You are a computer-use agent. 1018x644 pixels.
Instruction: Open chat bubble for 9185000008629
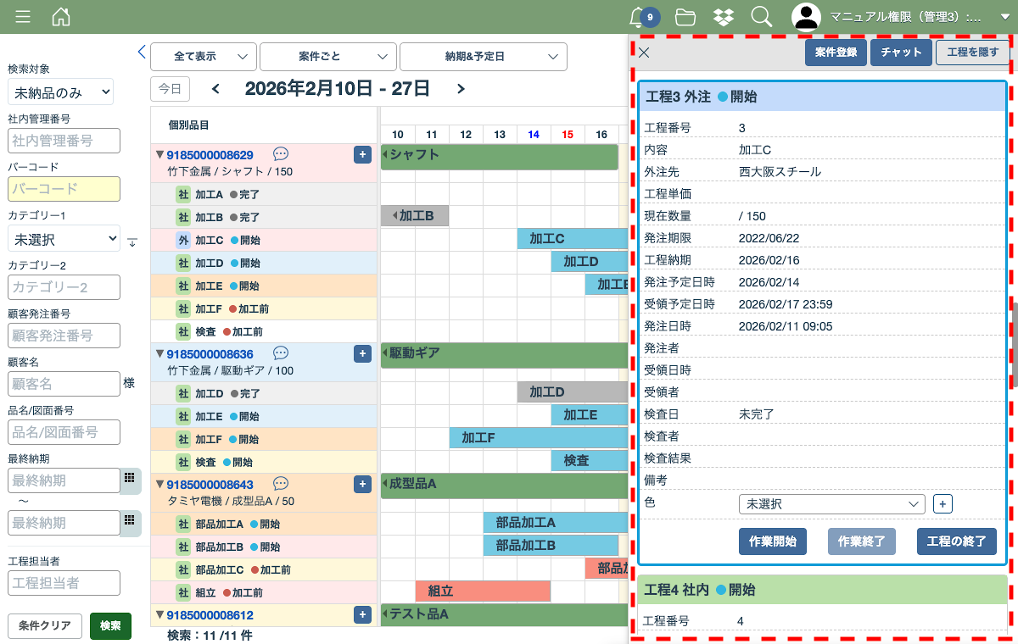click(281, 154)
